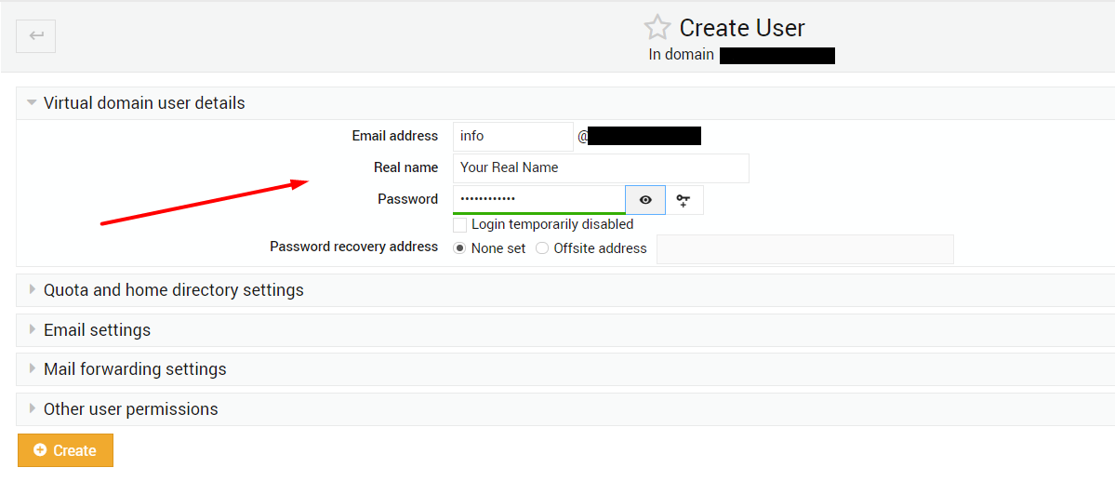The width and height of the screenshot is (1115, 481).
Task: Generate a random password with key icon
Action: point(684,200)
